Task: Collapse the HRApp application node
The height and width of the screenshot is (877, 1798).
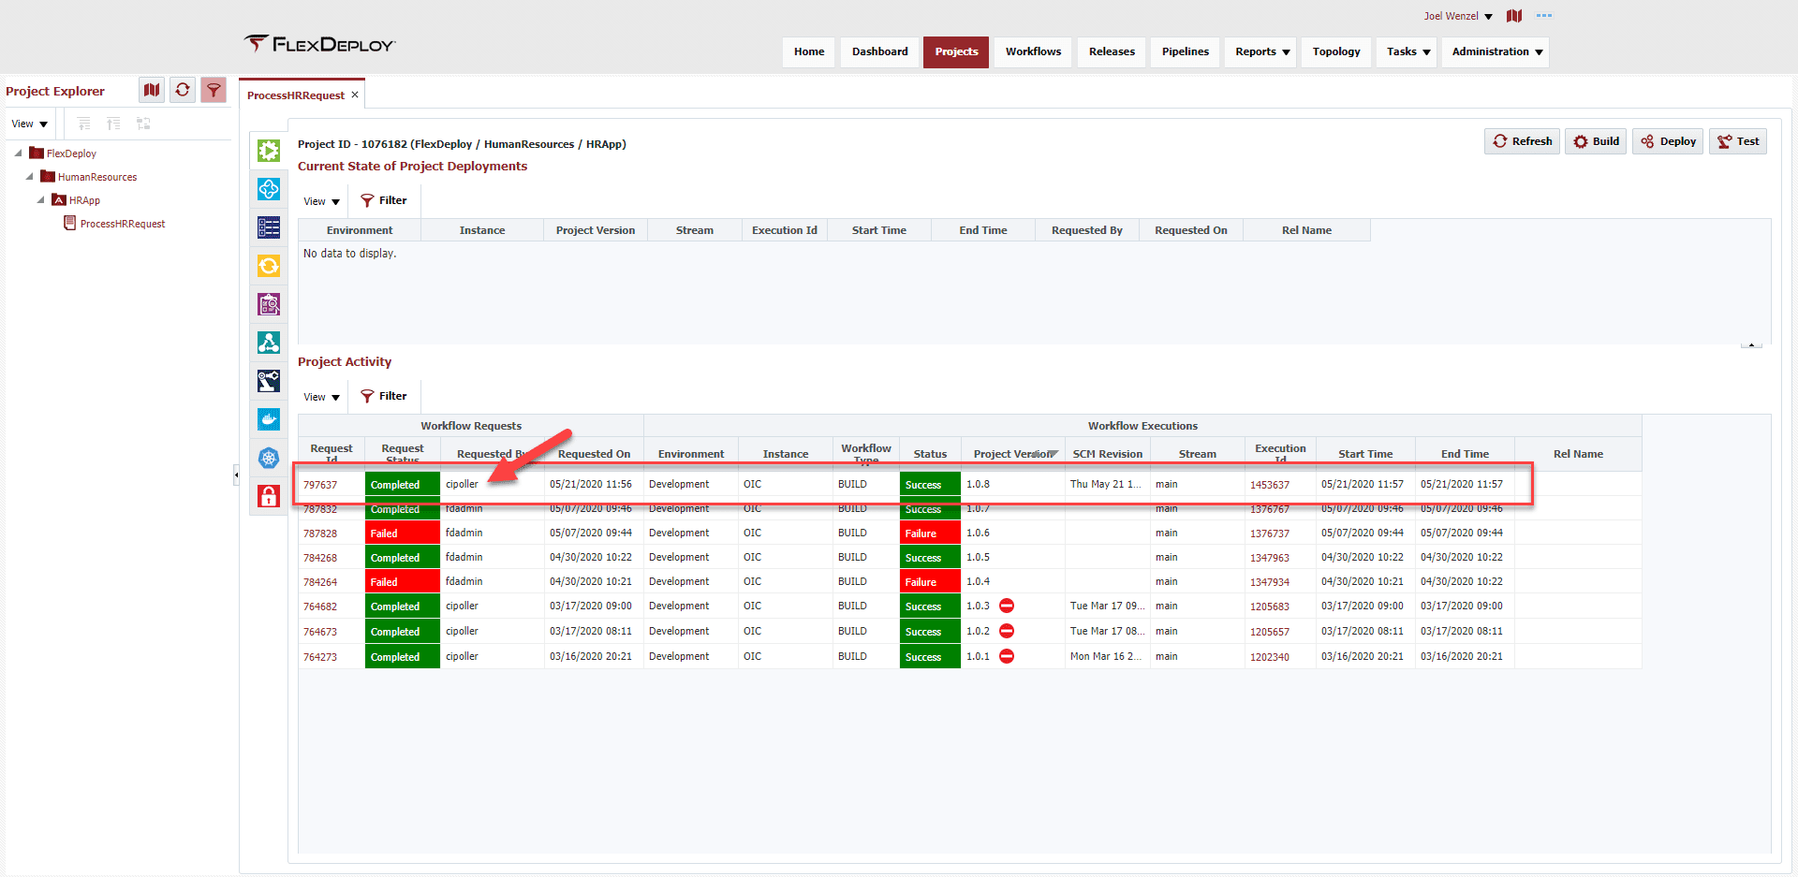Action: click(x=41, y=199)
